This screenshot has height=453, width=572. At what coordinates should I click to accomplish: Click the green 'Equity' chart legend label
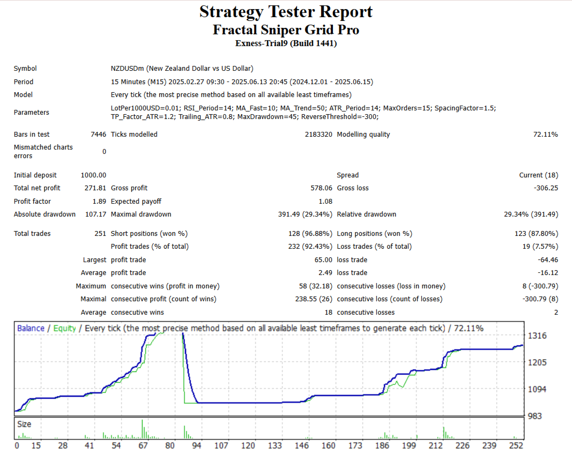[64, 328]
